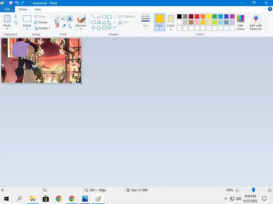Open File Explorer from taskbar
273x204 pixels.
(x=33, y=199)
